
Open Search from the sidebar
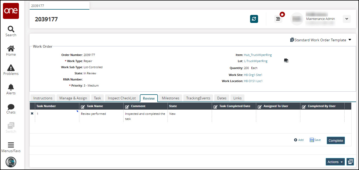coord(11,31)
